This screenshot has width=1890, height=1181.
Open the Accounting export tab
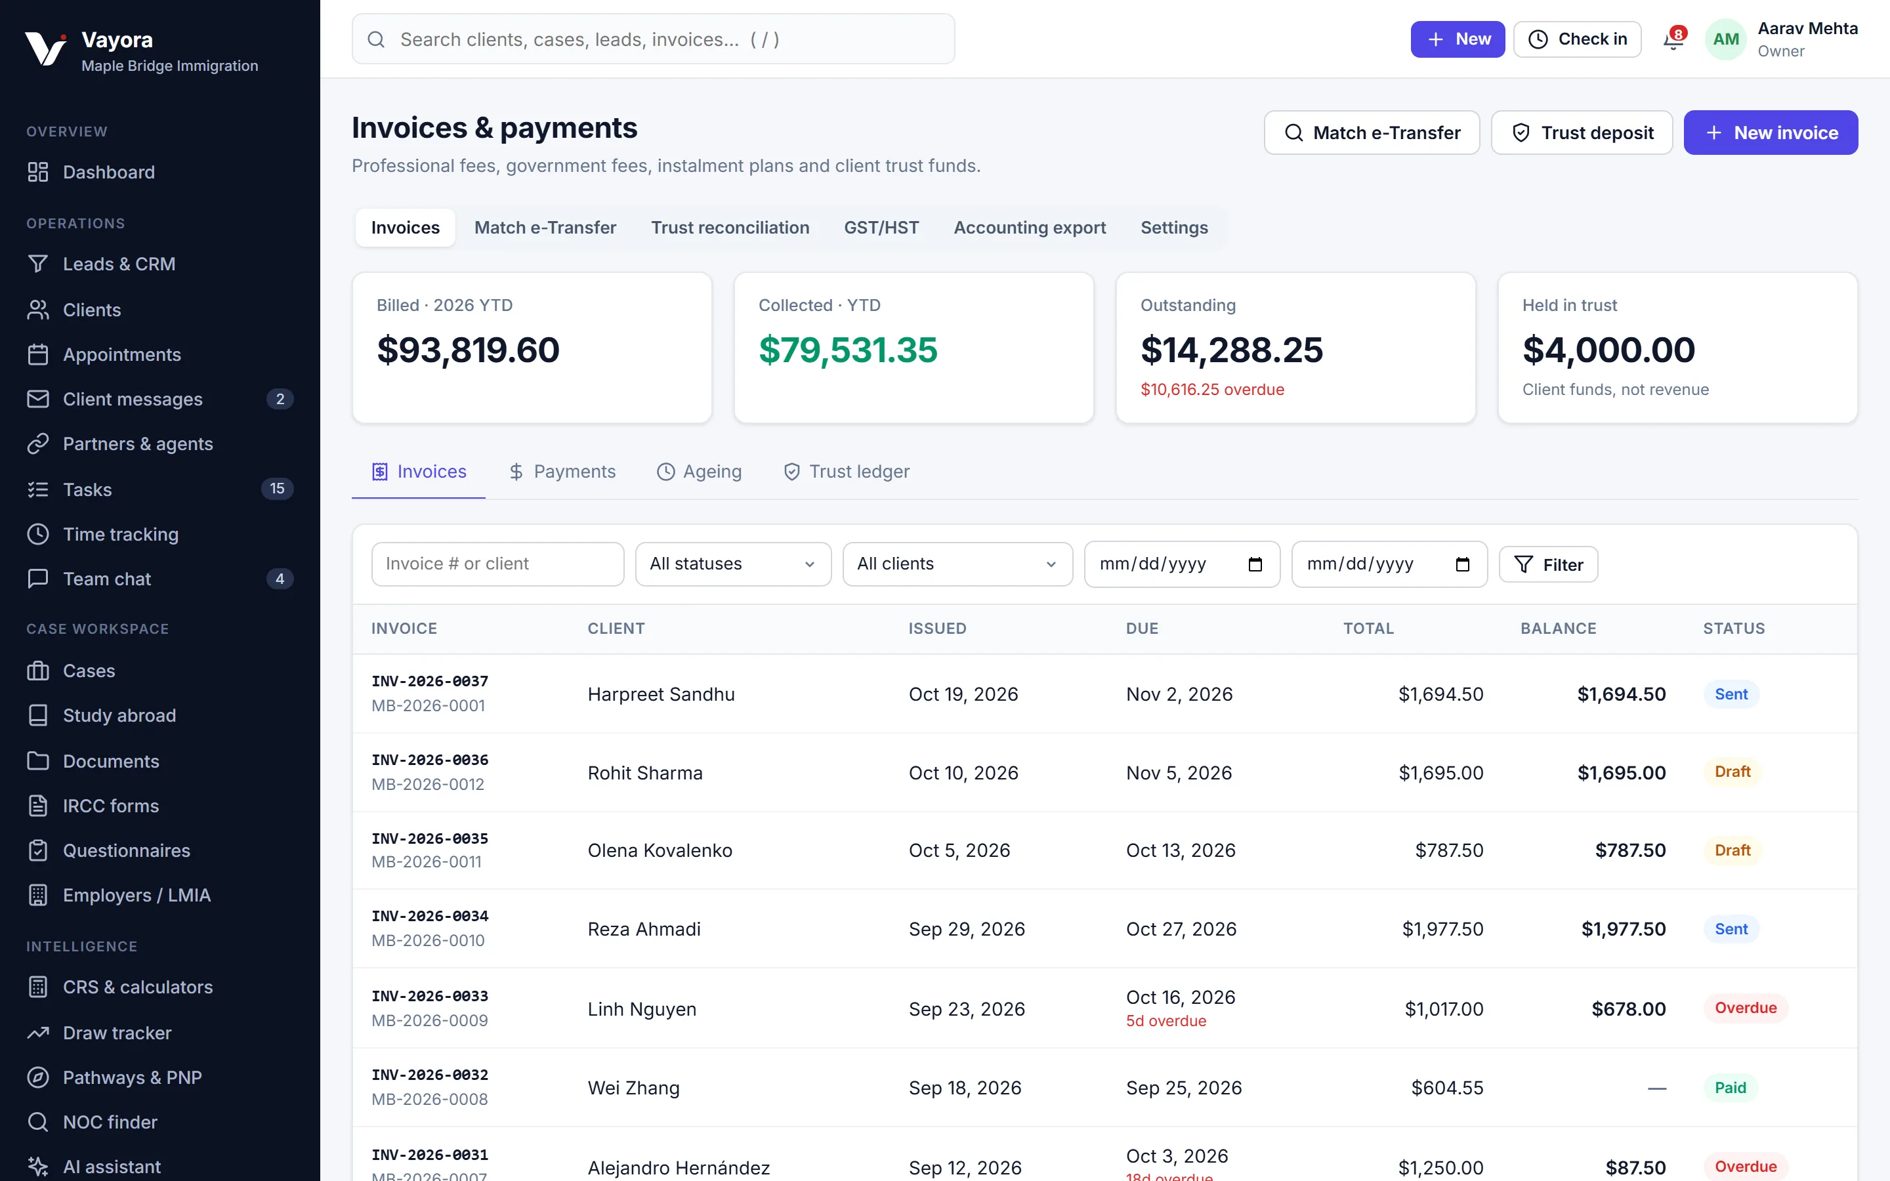(1030, 227)
